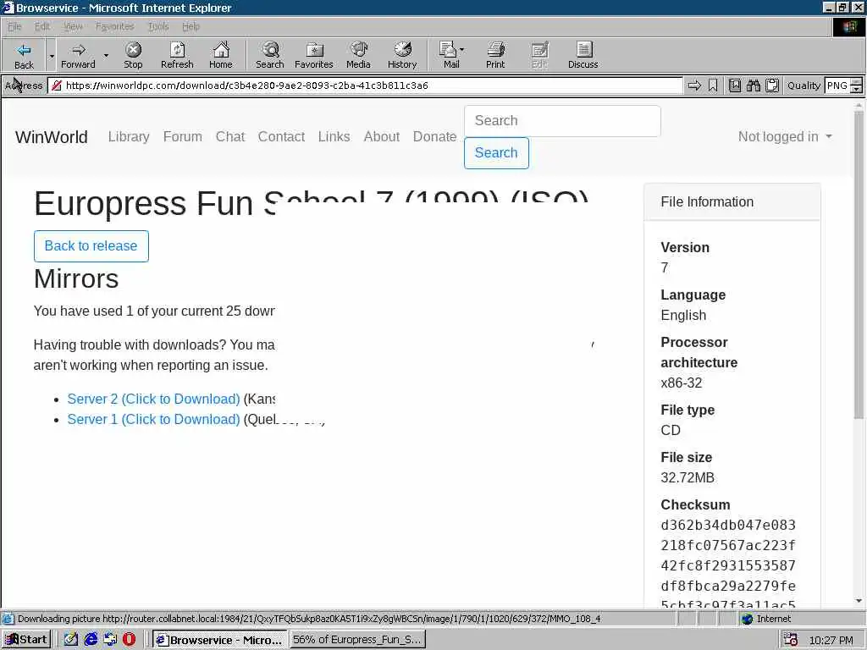The height and width of the screenshot is (650, 867).
Task: Open the Chat nav link
Action: click(230, 136)
